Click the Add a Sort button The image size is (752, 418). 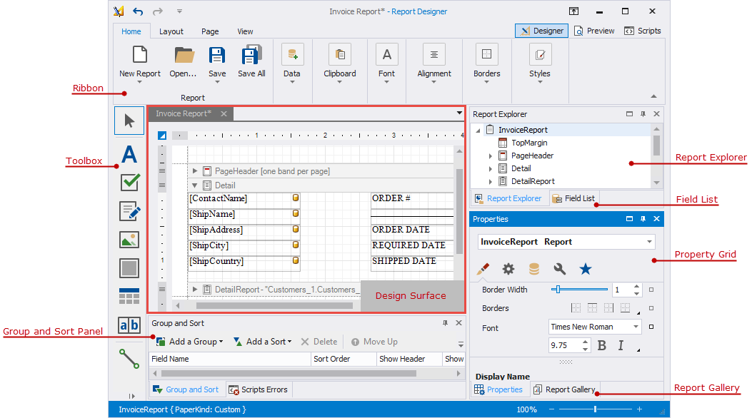[262, 342]
